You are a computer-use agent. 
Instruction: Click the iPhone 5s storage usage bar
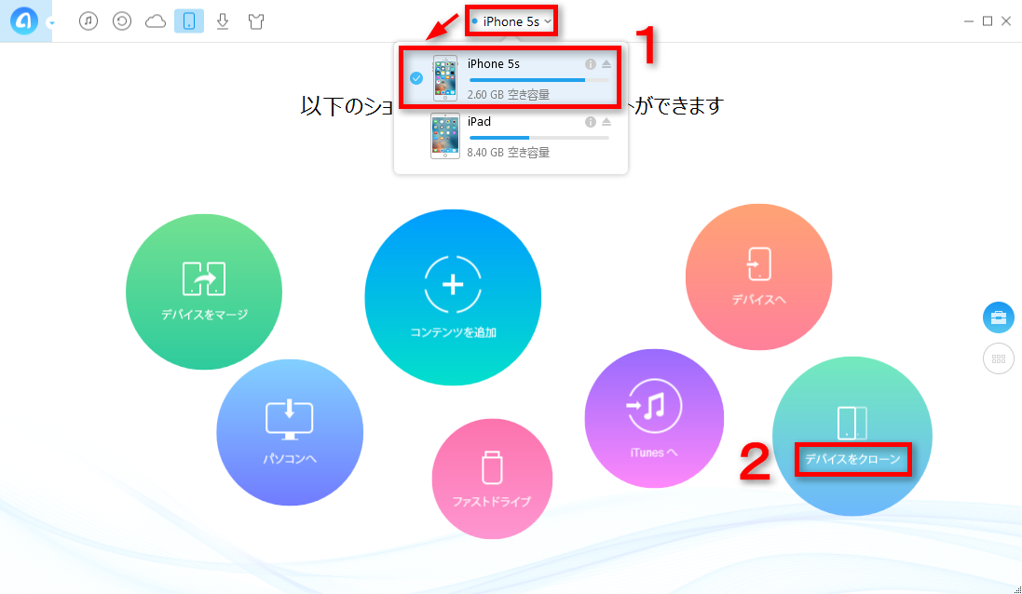coord(539,80)
